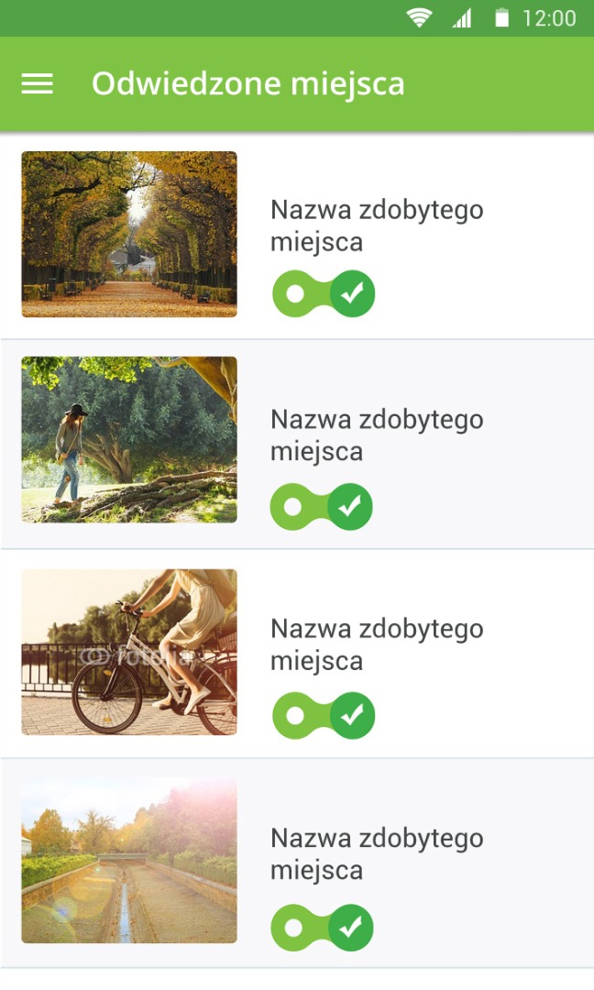Open the bicycle rider thumbnail
The height and width of the screenshot is (990, 594).
(129, 652)
